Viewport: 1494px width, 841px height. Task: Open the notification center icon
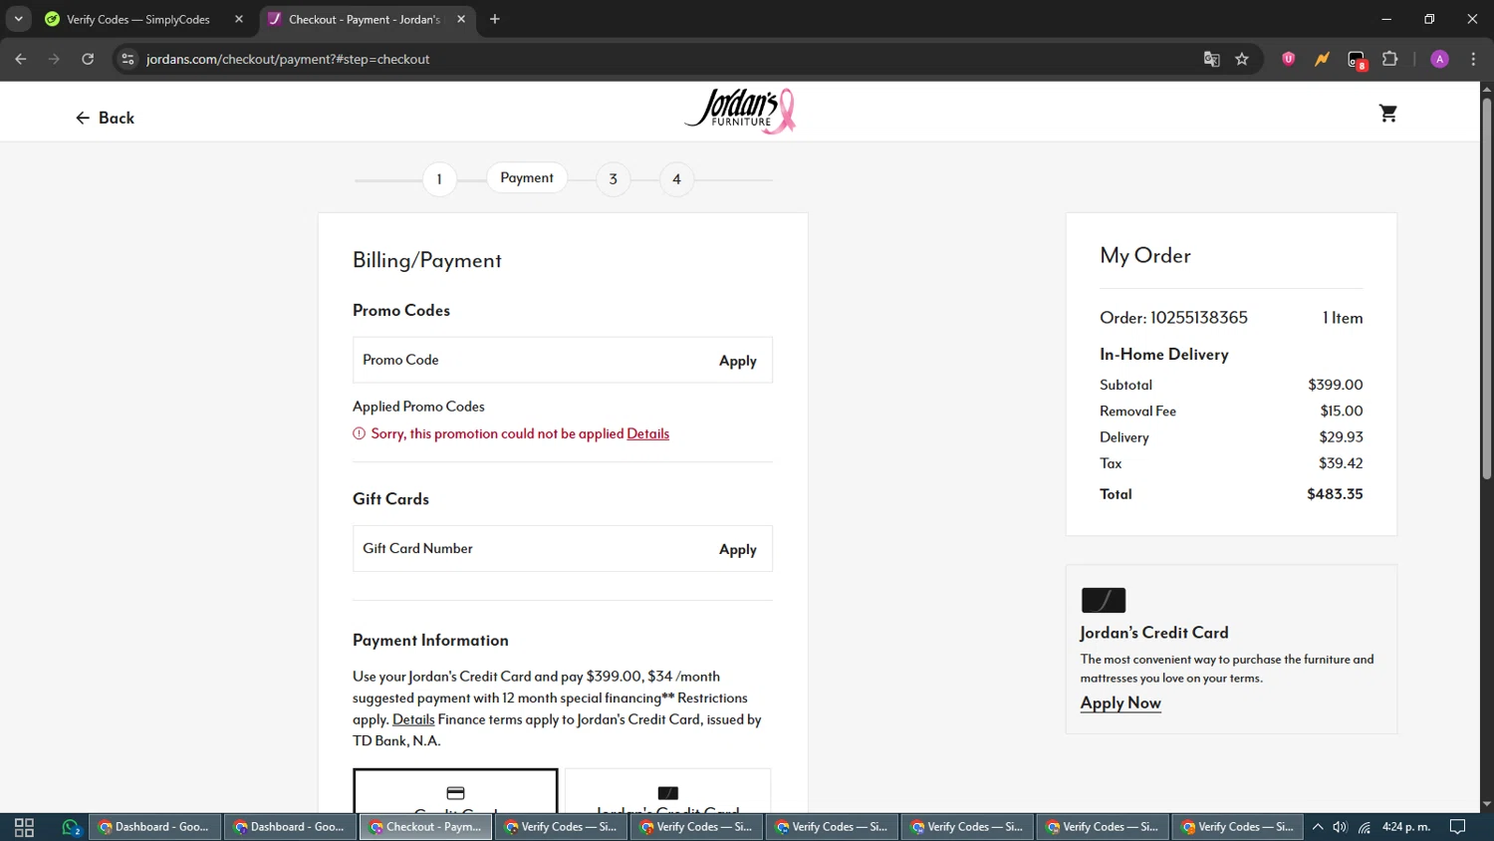click(1458, 827)
